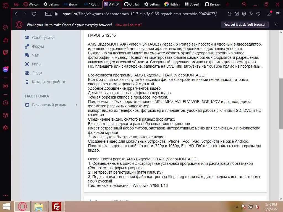
Task: Click scrollbar down arrow
Action: 281,199
